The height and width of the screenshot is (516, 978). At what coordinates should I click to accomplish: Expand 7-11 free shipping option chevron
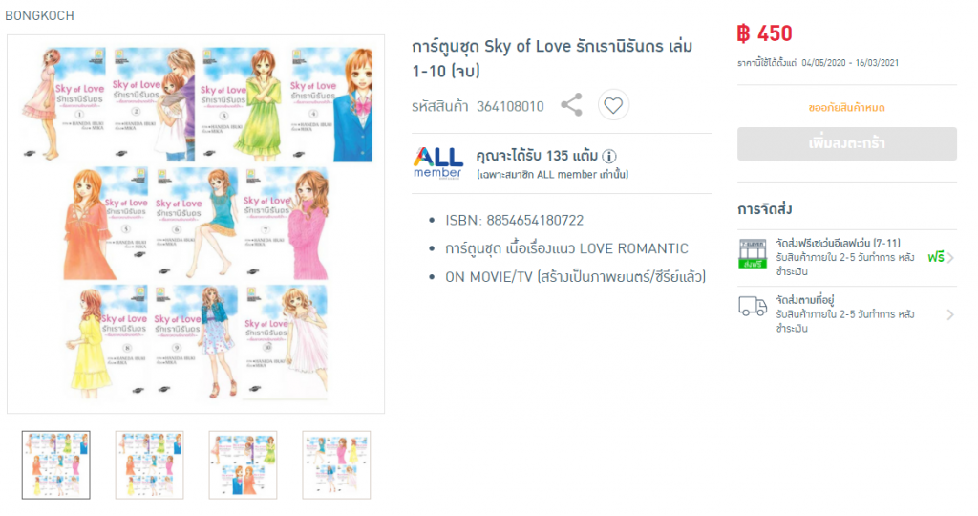[950, 258]
